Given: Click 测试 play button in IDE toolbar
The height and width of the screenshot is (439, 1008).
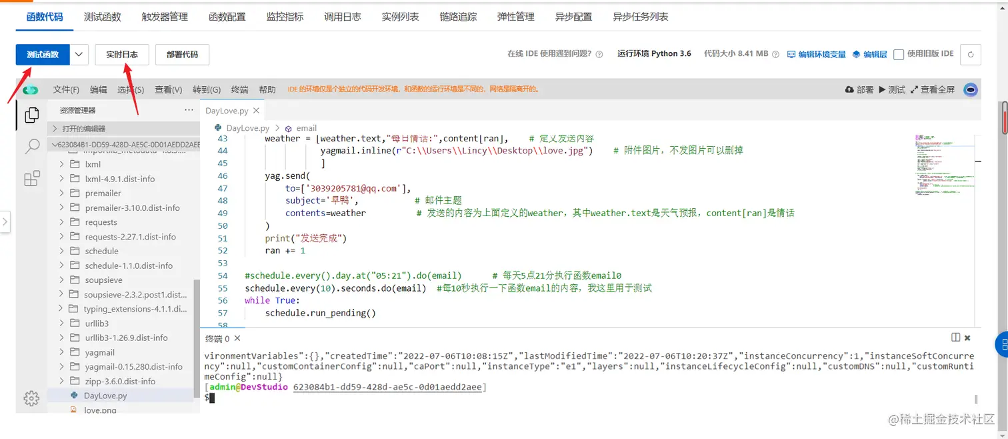Looking at the screenshot, I should click(892, 89).
